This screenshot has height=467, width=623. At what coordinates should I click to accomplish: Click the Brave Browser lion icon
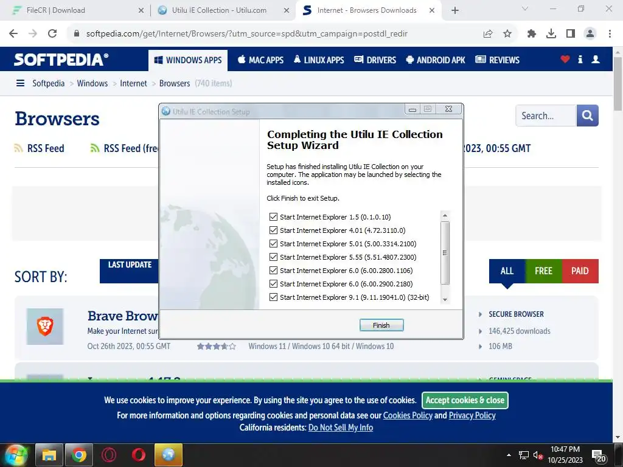[x=45, y=327]
